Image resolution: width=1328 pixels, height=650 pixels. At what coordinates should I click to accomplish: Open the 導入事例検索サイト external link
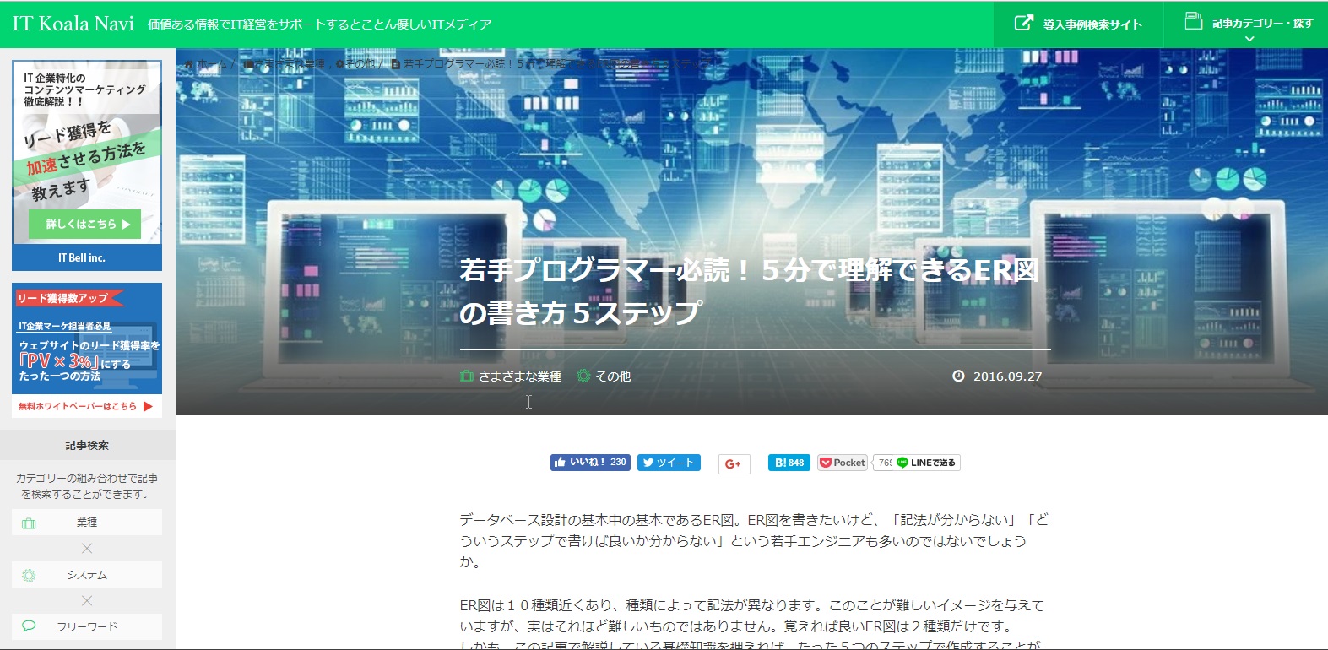[1078, 24]
